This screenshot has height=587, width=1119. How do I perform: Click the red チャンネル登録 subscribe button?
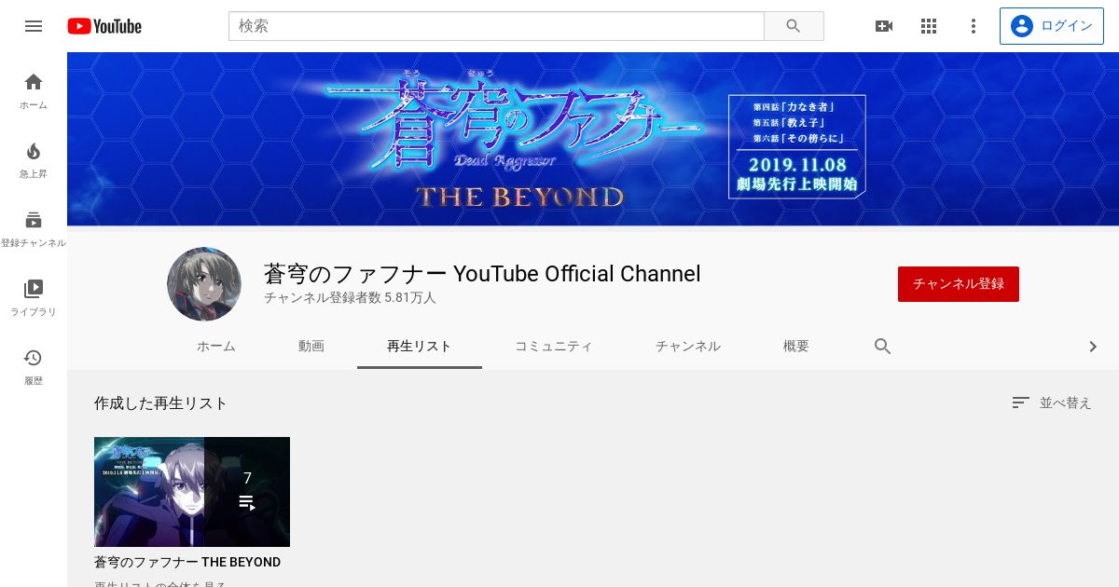click(959, 284)
